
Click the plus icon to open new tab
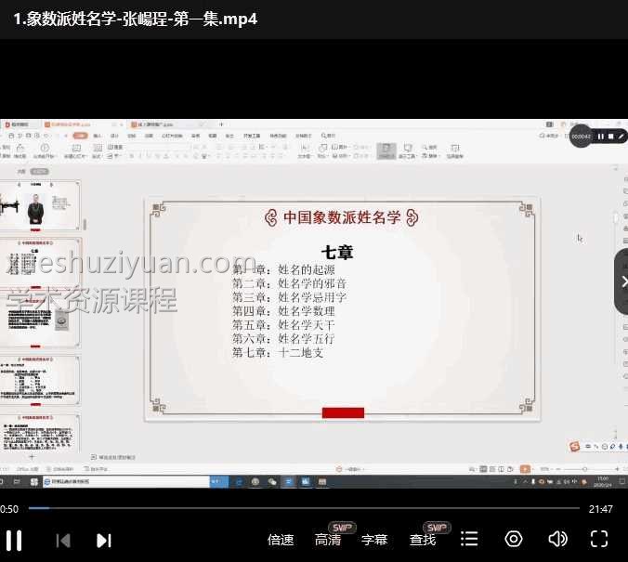pos(221,124)
